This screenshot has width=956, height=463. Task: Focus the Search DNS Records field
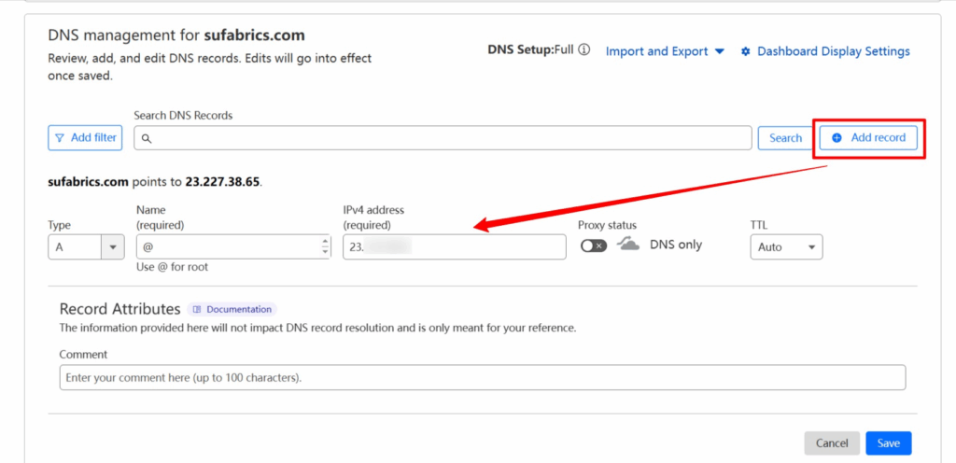tap(448, 138)
